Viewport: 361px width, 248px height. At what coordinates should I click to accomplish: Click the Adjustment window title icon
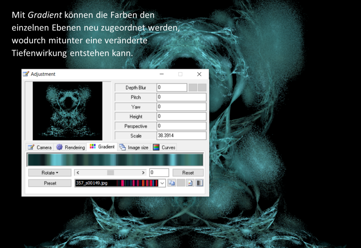point(26,74)
